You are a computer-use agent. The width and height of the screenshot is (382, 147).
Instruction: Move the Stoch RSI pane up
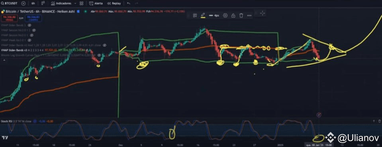[374, 121]
